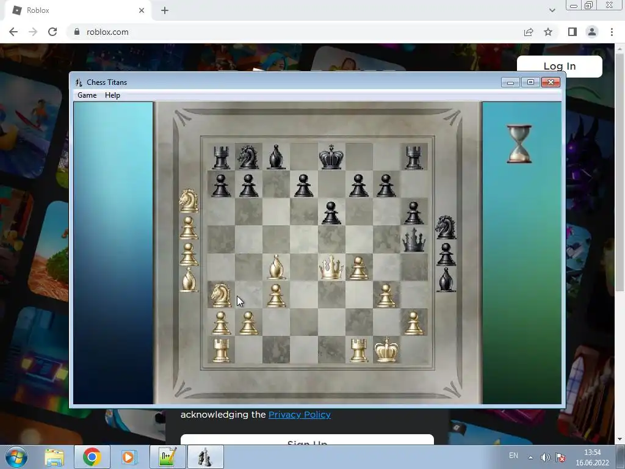
Task: Maximize the Chess Titans window
Action: 530,82
